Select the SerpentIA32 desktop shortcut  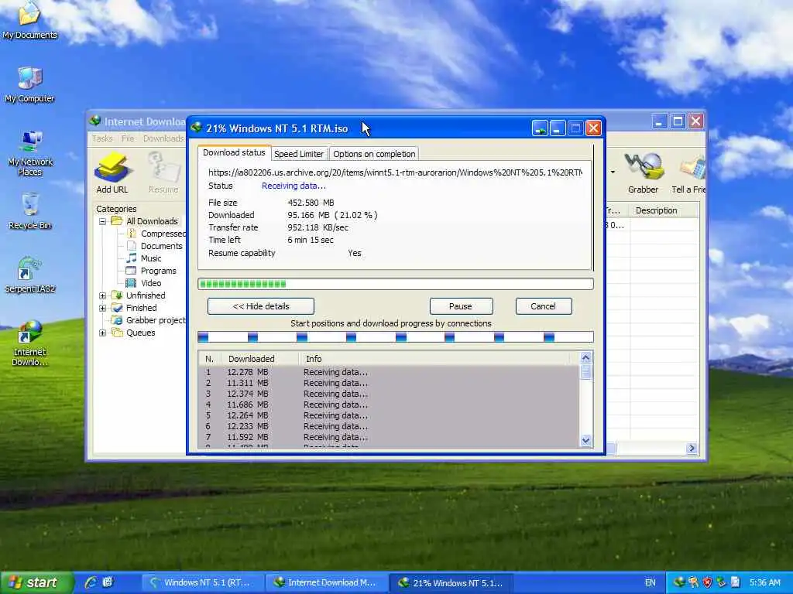coord(30,275)
